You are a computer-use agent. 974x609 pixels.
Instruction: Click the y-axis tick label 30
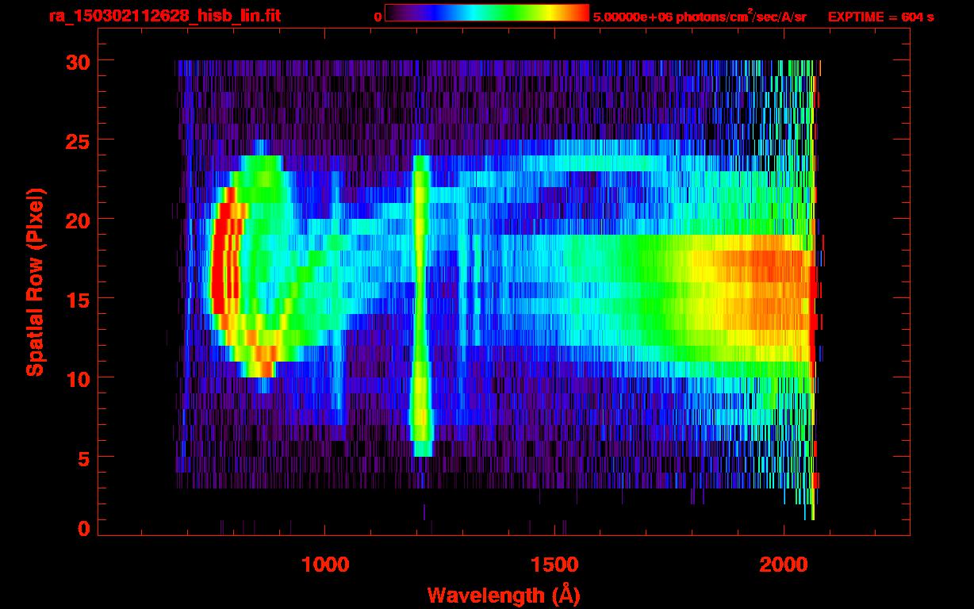point(77,61)
